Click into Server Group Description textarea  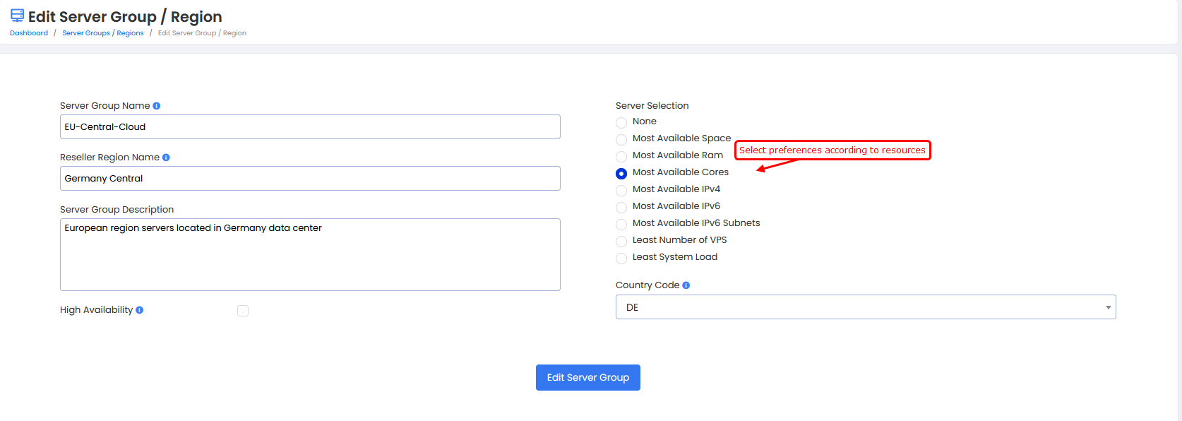pyautogui.click(x=310, y=254)
